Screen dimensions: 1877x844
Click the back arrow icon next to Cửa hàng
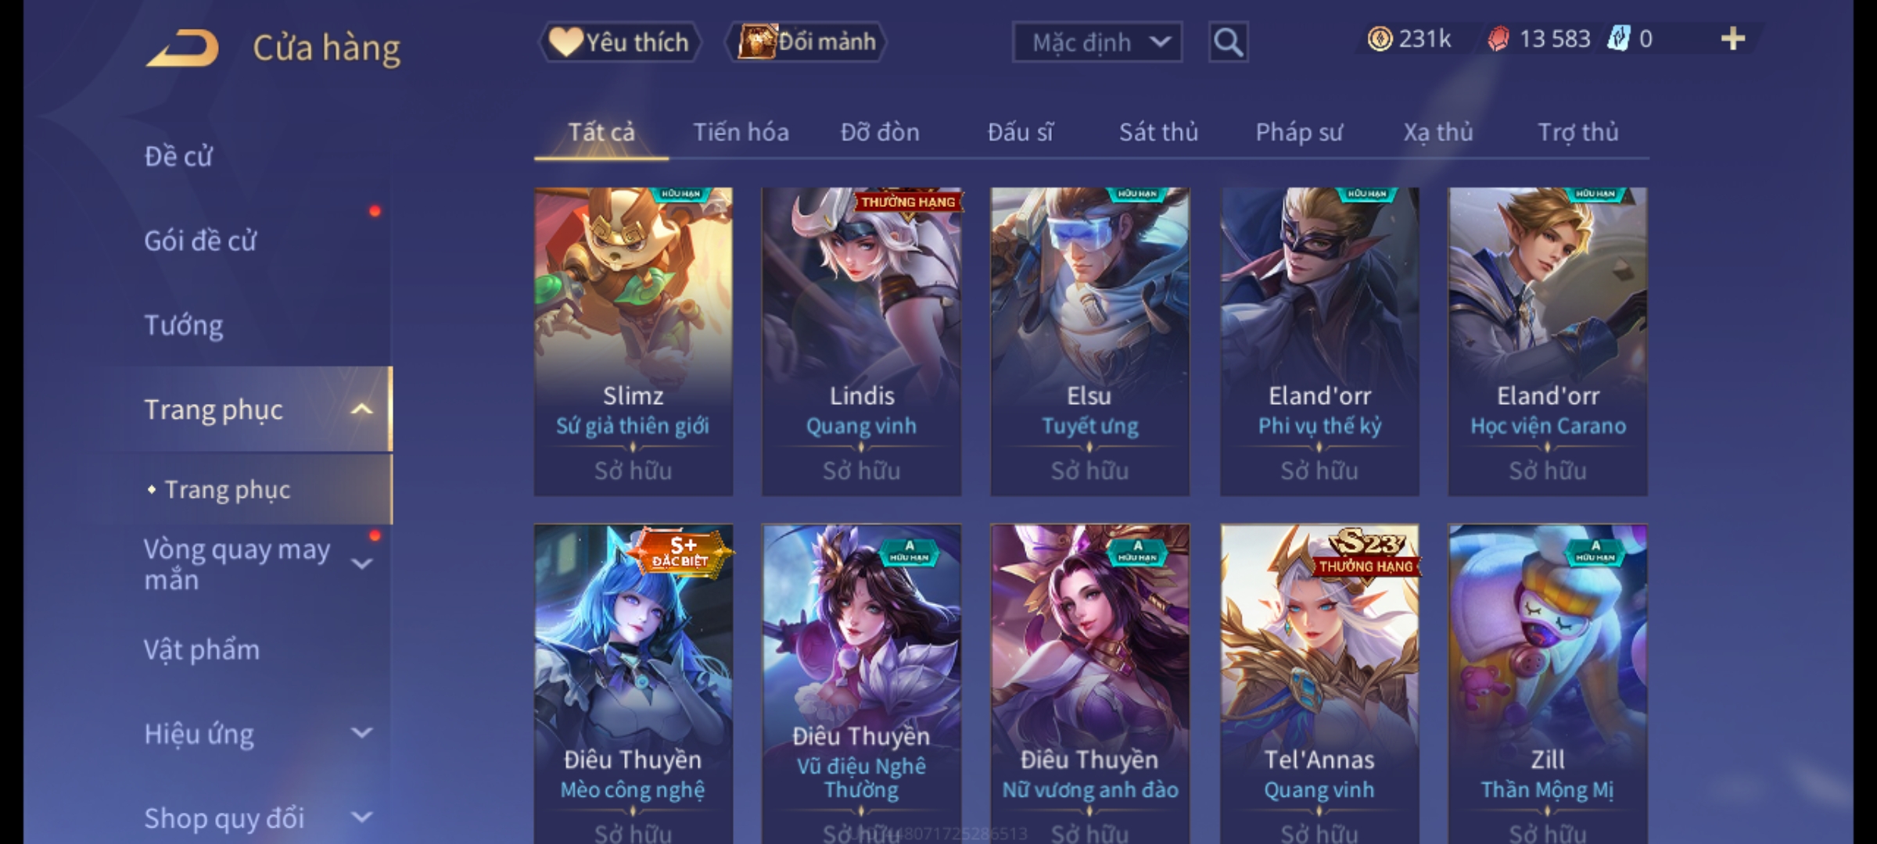click(x=182, y=48)
